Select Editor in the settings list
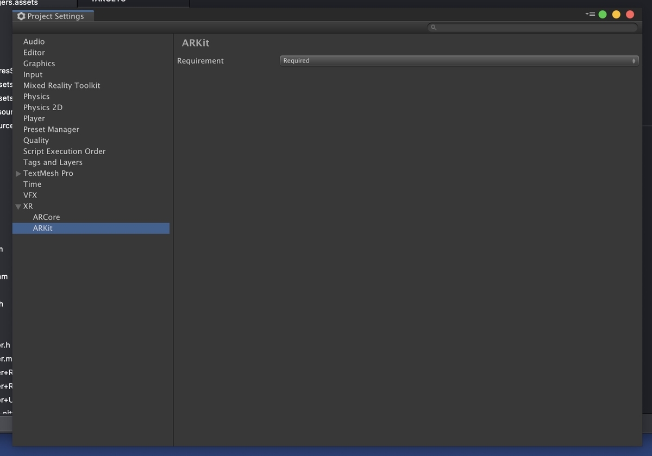The height and width of the screenshot is (456, 652). [34, 53]
